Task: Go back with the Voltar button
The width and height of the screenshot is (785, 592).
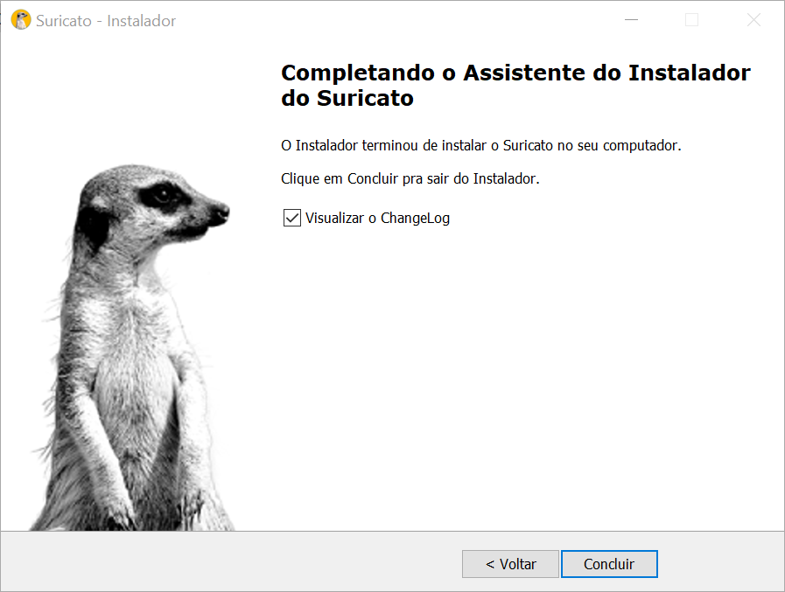Action: [510, 564]
